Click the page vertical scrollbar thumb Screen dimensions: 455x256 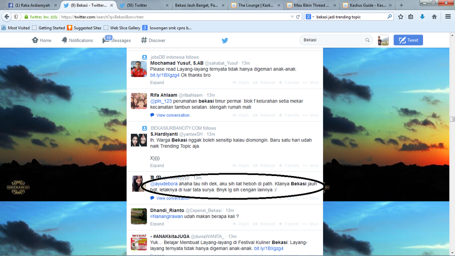[x=452, y=119]
